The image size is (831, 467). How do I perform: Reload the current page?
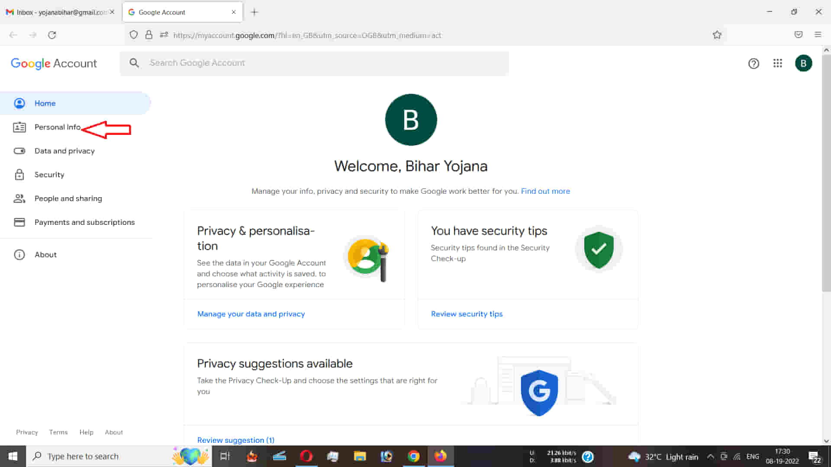pos(52,35)
